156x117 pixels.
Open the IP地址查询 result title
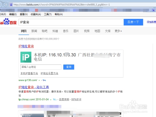(x=26, y=46)
